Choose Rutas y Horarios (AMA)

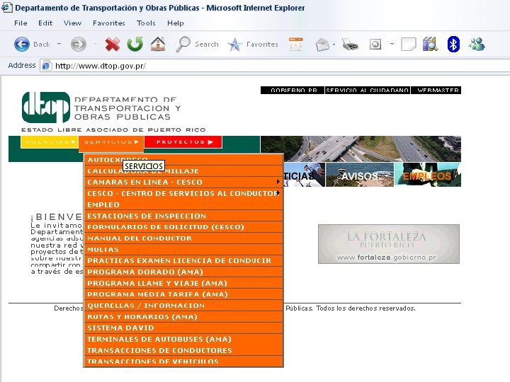(x=183, y=316)
